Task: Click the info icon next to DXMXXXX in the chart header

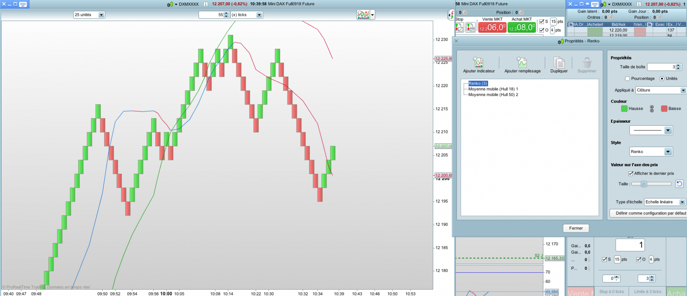Action: 205,4
